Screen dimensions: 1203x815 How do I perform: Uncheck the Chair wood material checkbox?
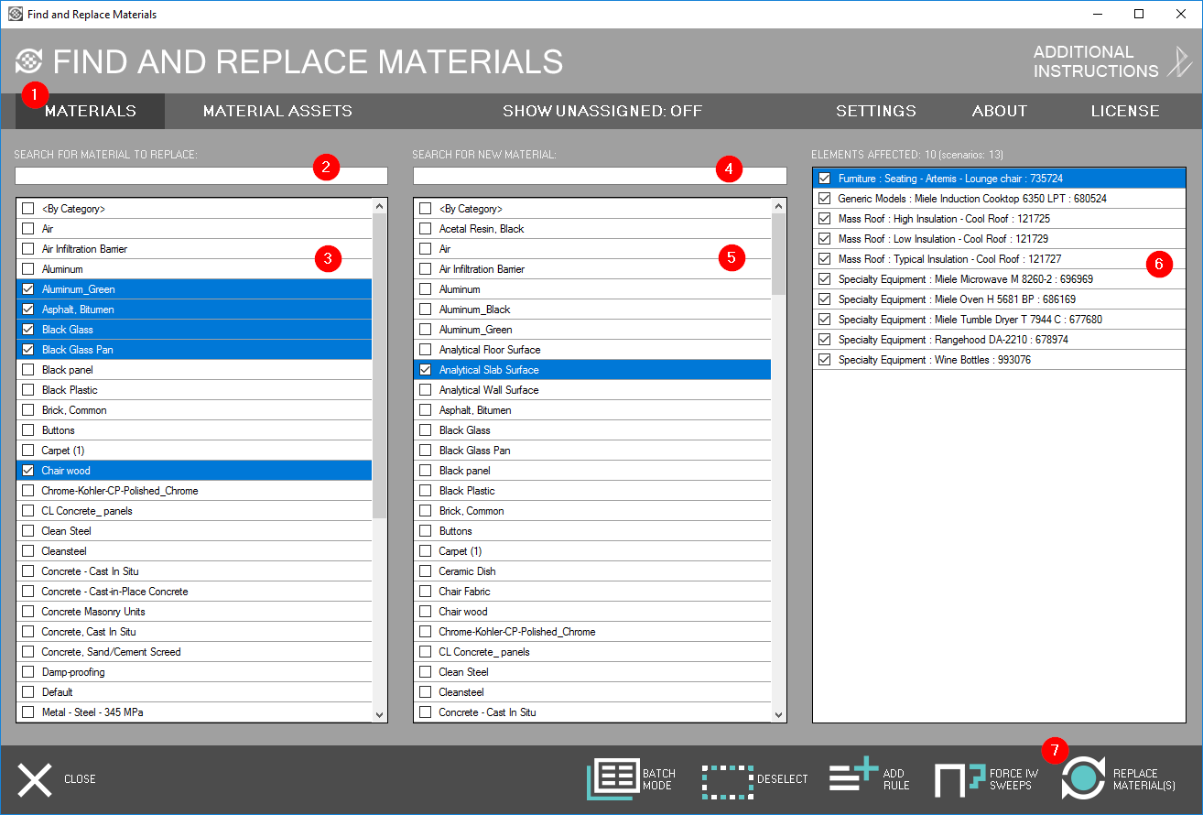[27, 471]
